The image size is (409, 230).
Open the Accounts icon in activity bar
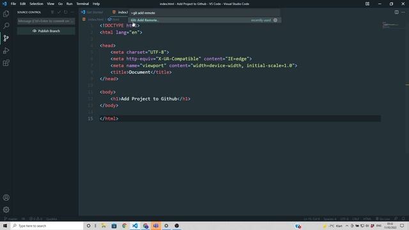click(x=6, y=197)
